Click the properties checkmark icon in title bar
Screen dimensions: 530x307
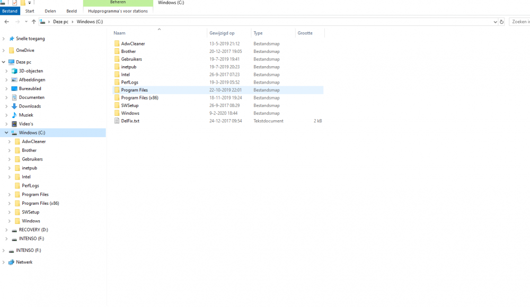(14, 3)
